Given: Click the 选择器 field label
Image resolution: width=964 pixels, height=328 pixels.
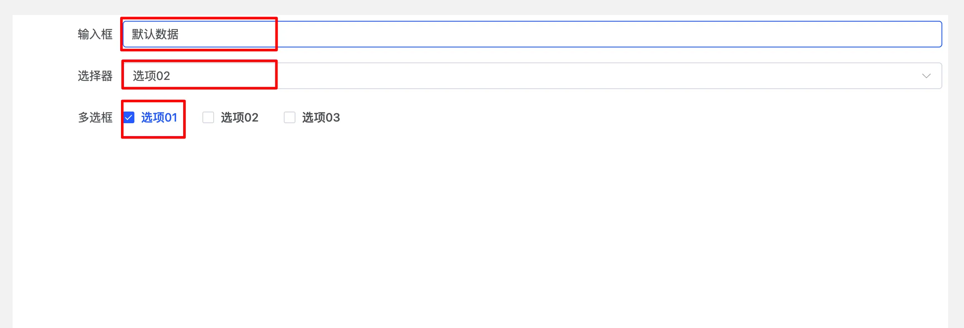Looking at the screenshot, I should pos(95,76).
